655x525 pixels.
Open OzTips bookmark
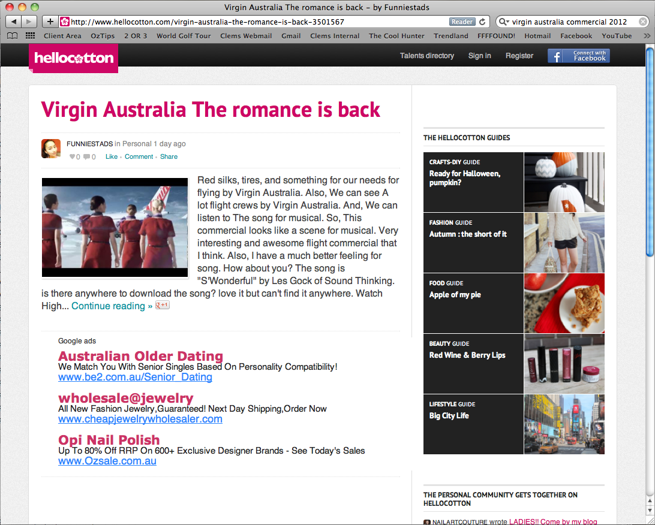coord(103,36)
